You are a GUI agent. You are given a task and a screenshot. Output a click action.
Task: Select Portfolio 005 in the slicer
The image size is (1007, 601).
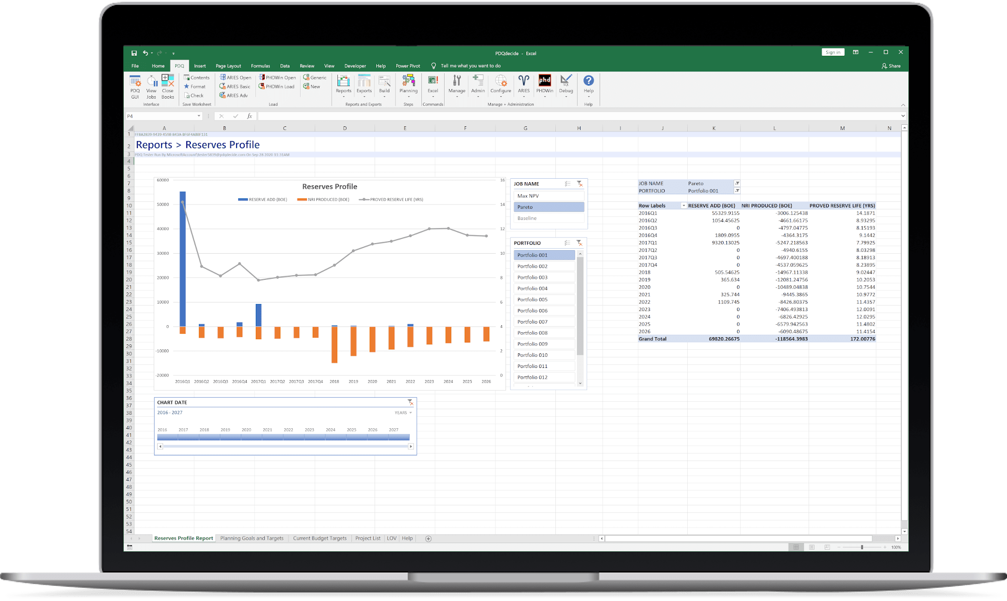coord(544,299)
